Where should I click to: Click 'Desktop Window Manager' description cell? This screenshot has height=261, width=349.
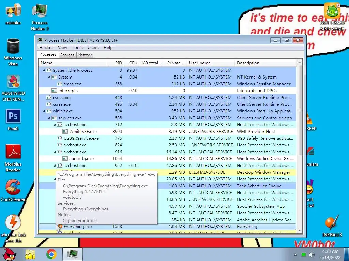click(263, 172)
